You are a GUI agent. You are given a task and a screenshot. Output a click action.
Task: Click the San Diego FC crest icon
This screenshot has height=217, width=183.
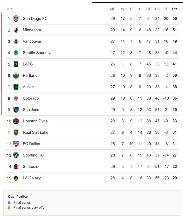click(x=16, y=19)
